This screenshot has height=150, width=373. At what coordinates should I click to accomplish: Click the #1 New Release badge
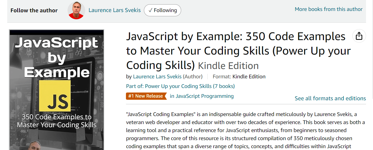point(146,96)
